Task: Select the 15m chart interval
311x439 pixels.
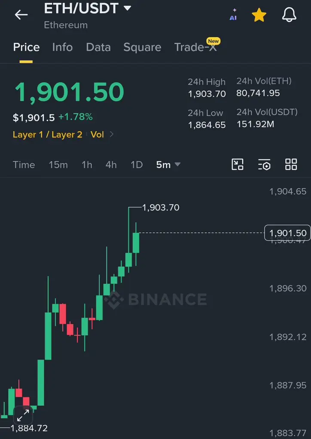Action: tap(58, 165)
